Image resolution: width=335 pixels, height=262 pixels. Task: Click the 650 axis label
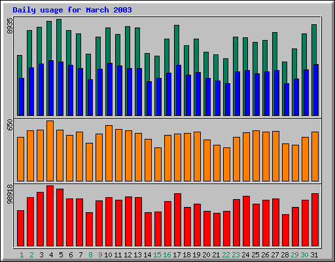(x=10, y=125)
